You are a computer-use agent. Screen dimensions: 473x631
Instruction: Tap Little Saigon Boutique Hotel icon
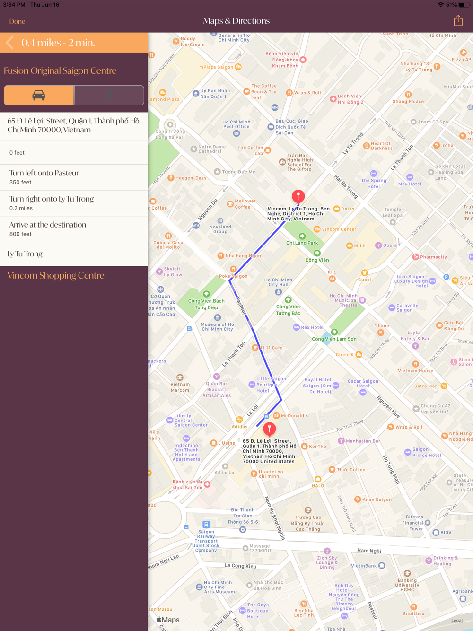(252, 385)
